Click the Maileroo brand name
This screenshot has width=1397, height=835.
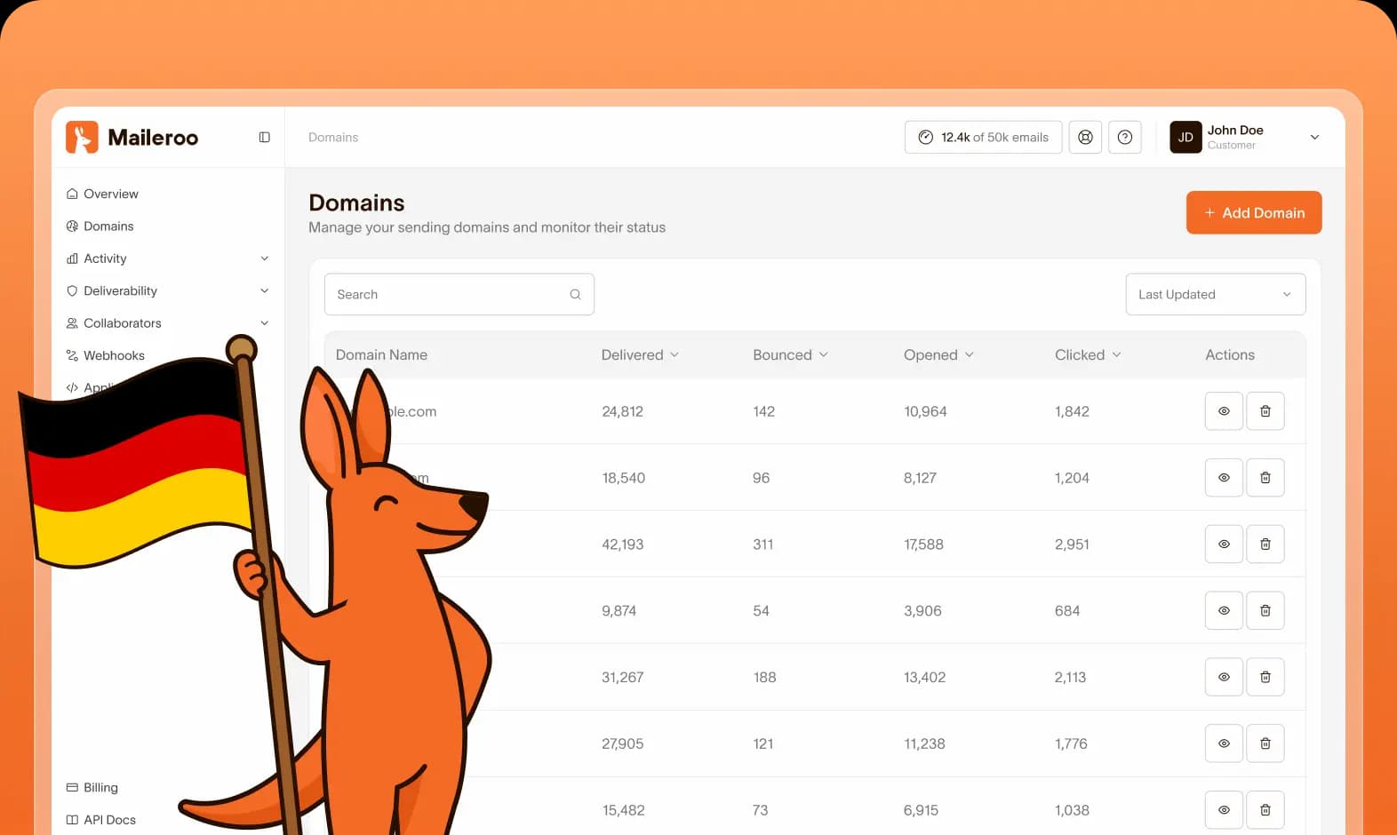[153, 137]
